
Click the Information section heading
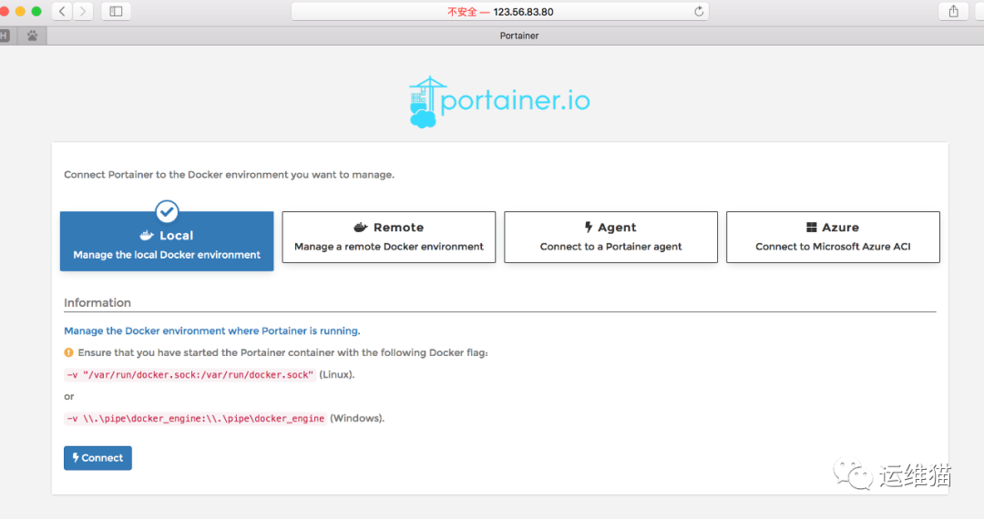pos(97,302)
